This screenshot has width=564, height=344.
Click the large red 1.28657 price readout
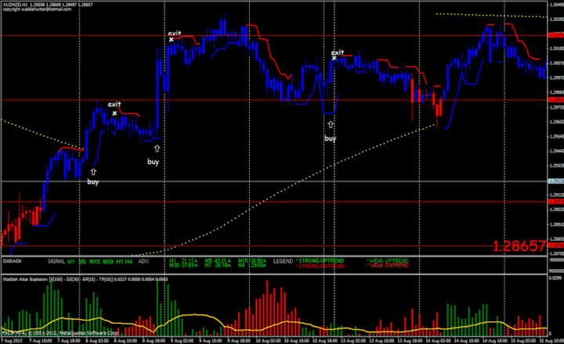point(519,246)
